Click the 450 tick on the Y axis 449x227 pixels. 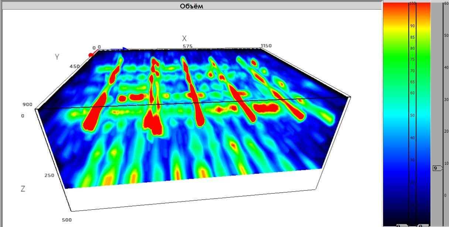pyautogui.click(x=74, y=66)
